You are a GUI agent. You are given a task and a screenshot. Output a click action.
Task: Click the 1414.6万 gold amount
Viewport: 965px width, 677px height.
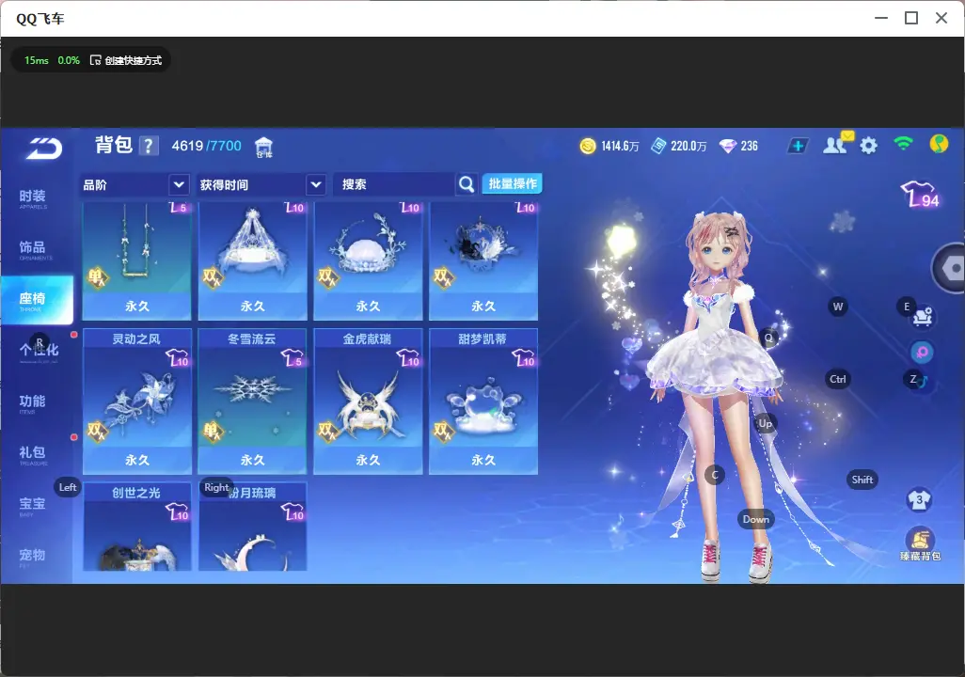(x=620, y=146)
